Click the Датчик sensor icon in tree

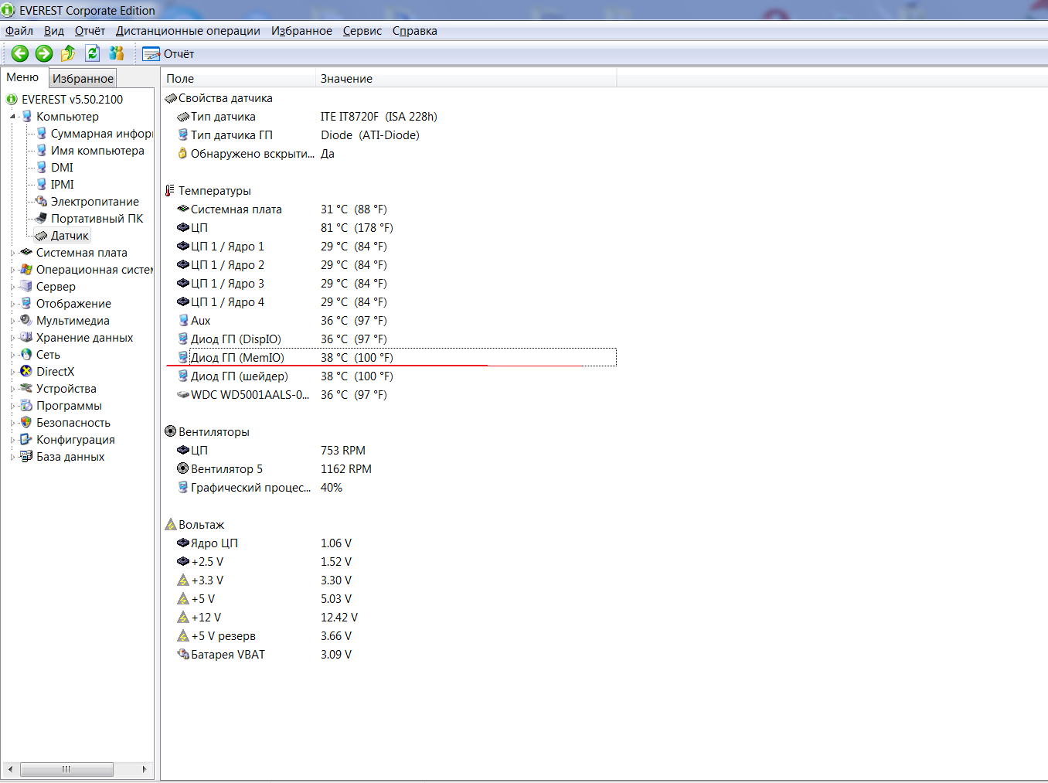41,236
